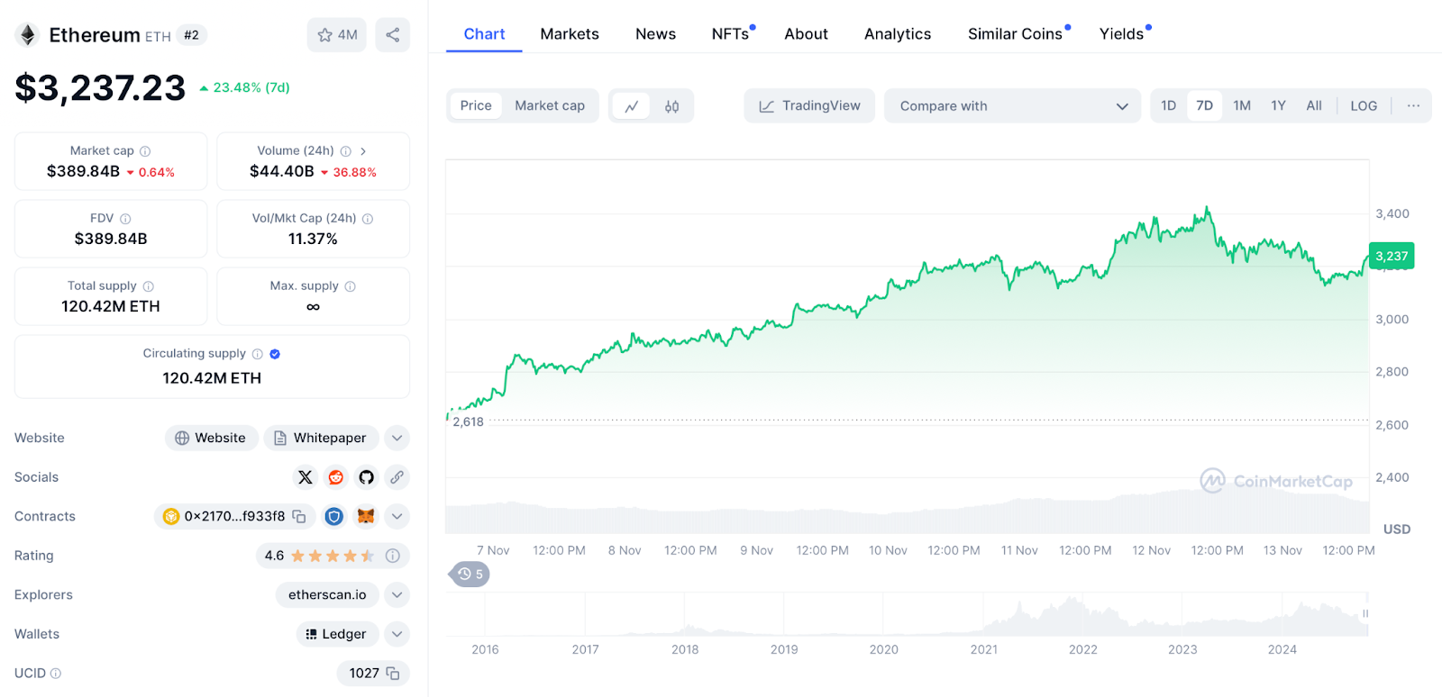Open the Similar Coins tab
1442x697 pixels.
[1016, 34]
